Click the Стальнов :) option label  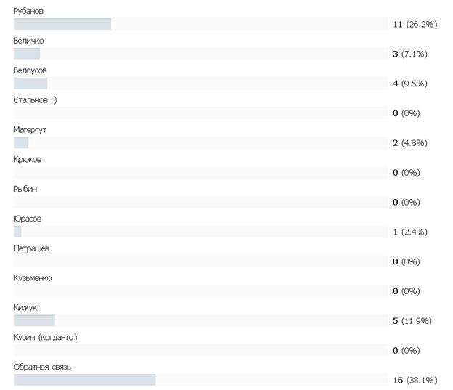(x=36, y=100)
